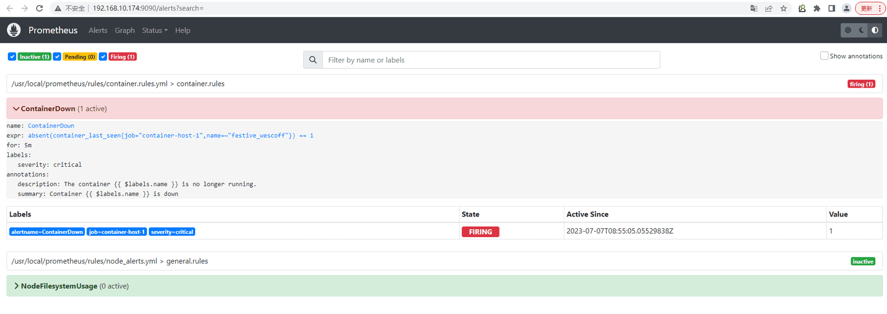Click the 'for: 5m' rule line
The image size is (887, 314).
(19, 145)
